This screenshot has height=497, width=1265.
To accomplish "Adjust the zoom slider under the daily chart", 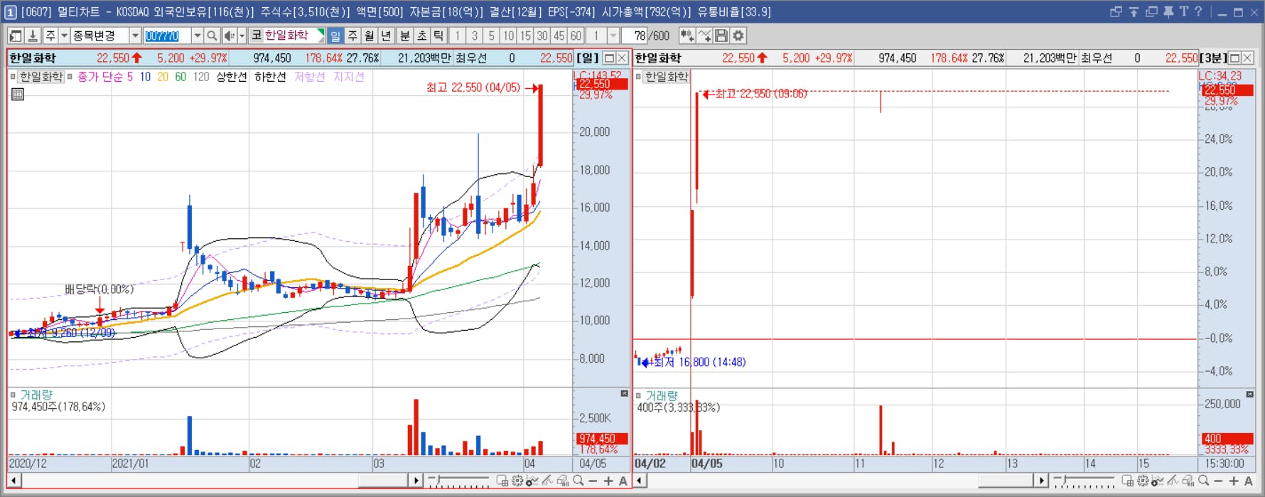I will pyautogui.click(x=459, y=481).
